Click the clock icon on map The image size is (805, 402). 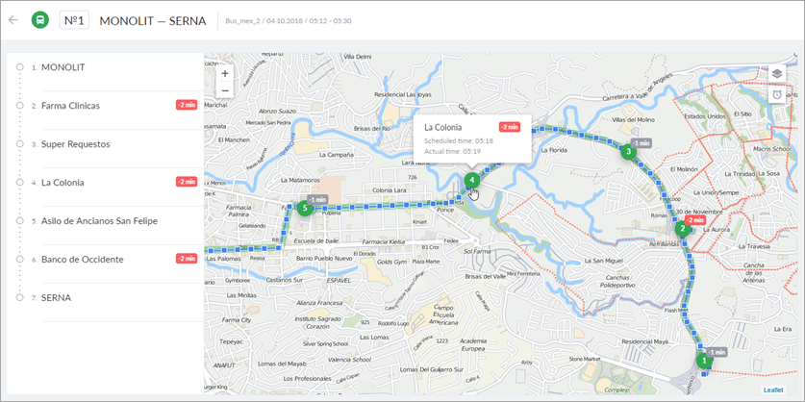(776, 94)
